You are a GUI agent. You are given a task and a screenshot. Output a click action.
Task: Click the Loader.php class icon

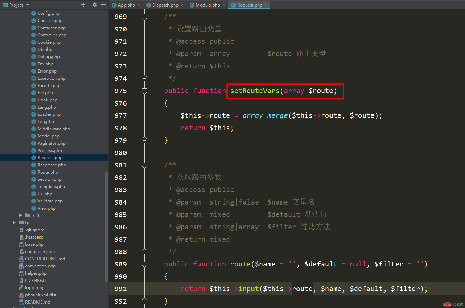coord(34,114)
